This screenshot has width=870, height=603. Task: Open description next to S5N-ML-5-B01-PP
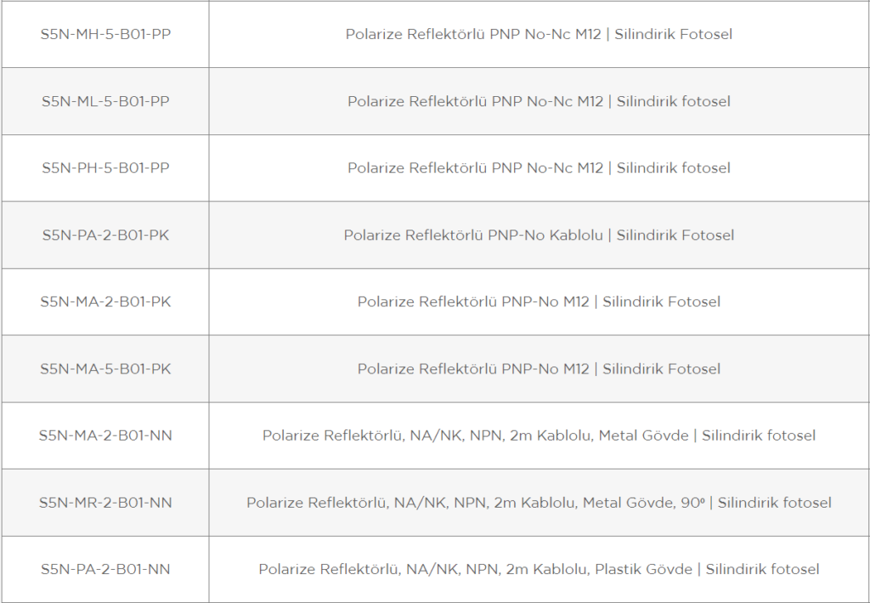pos(539,101)
